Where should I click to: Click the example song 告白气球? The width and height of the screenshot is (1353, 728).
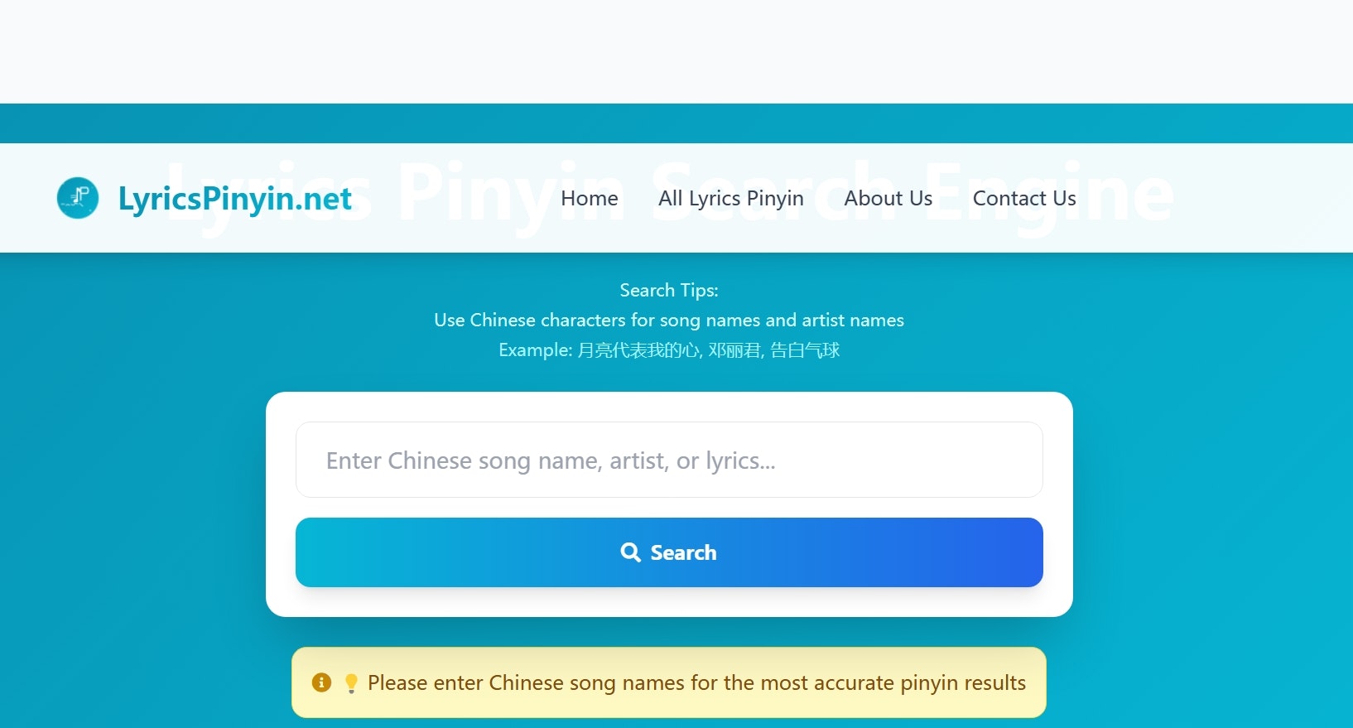804,350
